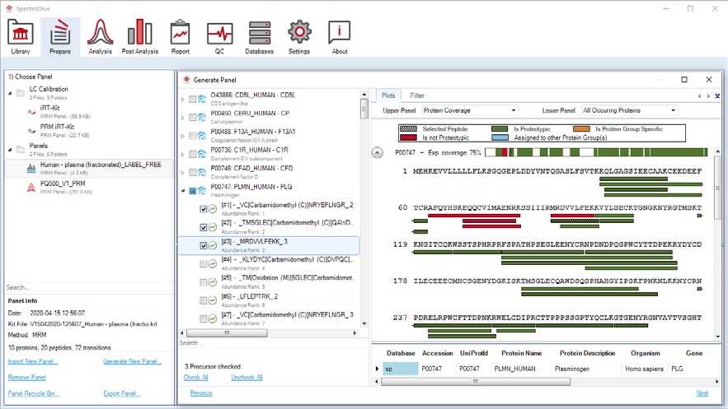Click the P00747 experimental coverage bar
The image size is (728, 409).
[596, 152]
